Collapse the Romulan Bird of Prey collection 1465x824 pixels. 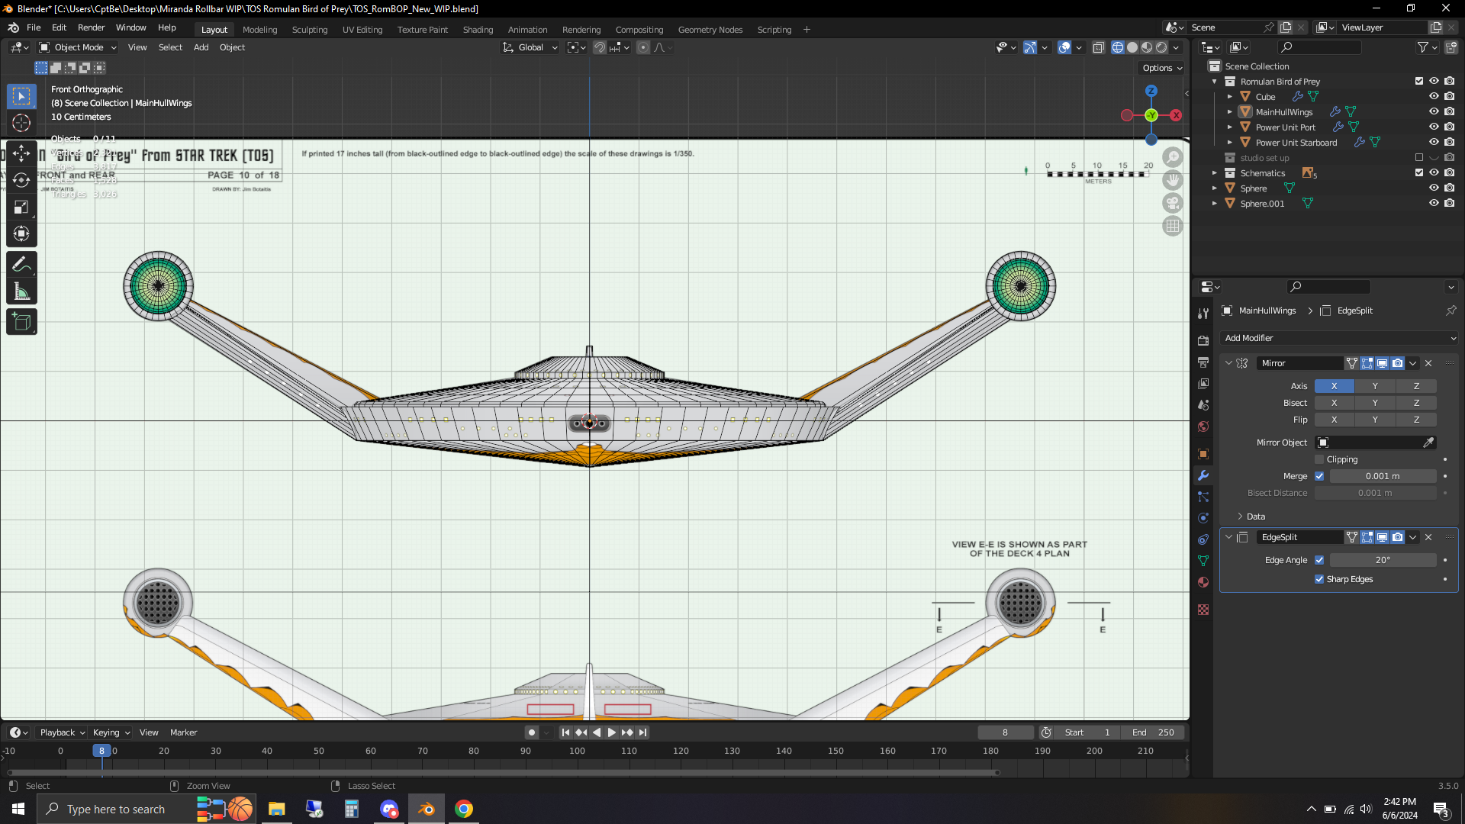pyautogui.click(x=1215, y=82)
